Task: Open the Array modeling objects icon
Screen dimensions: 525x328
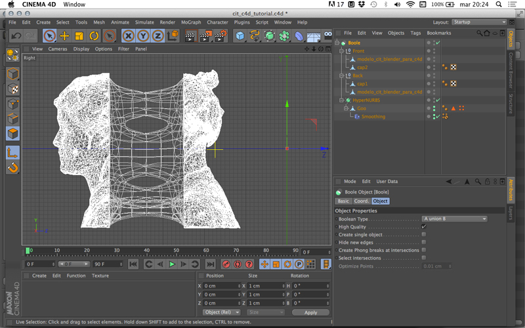Action: click(284, 36)
